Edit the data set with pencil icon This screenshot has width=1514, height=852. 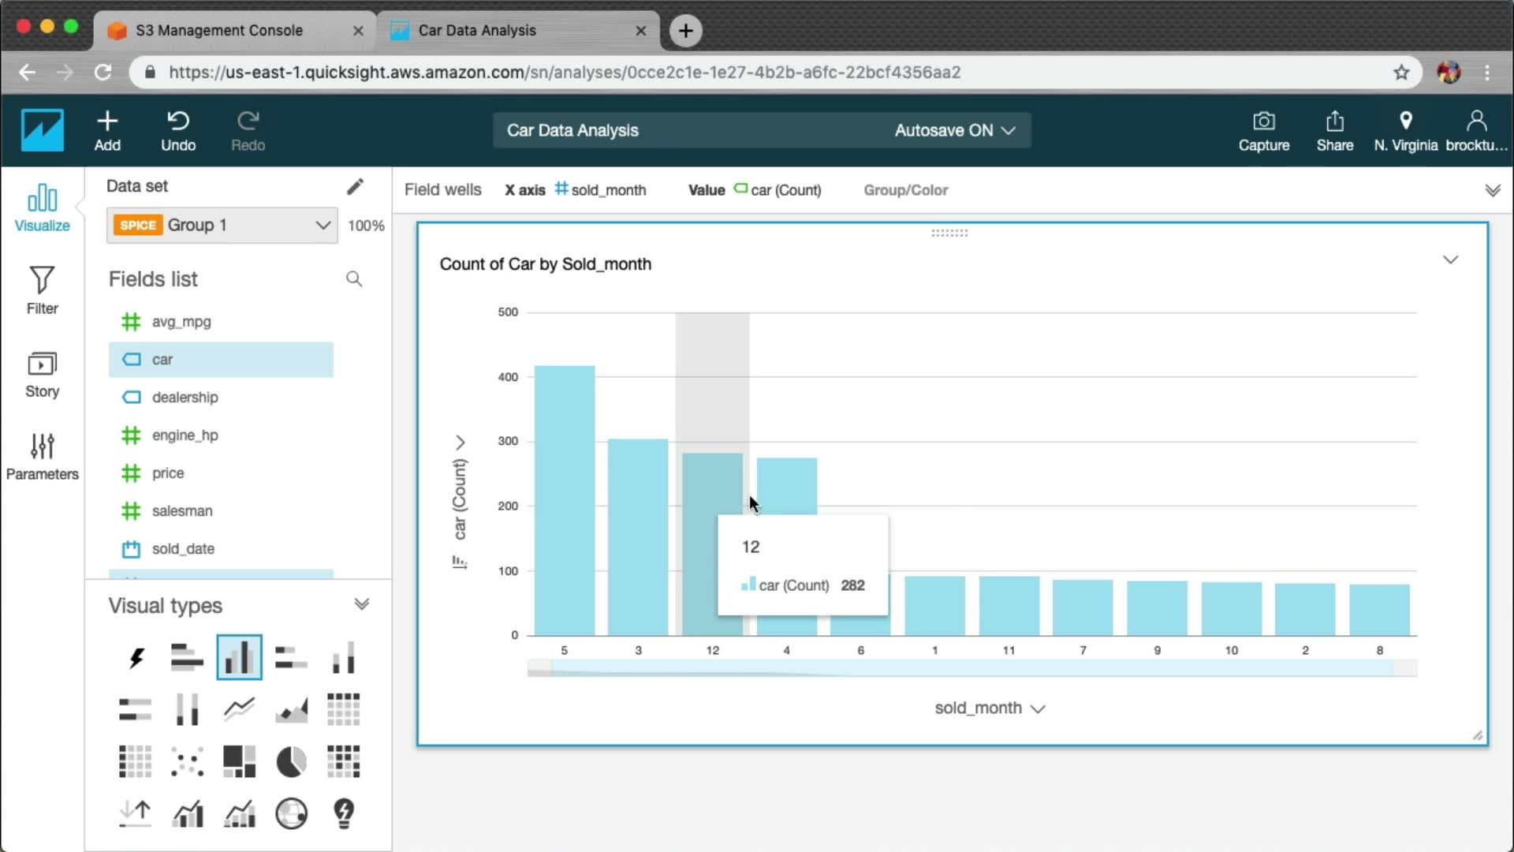point(355,186)
